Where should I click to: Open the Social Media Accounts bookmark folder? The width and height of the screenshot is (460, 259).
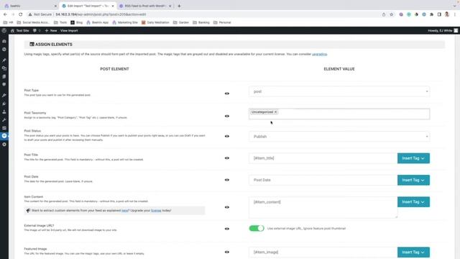(x=33, y=22)
